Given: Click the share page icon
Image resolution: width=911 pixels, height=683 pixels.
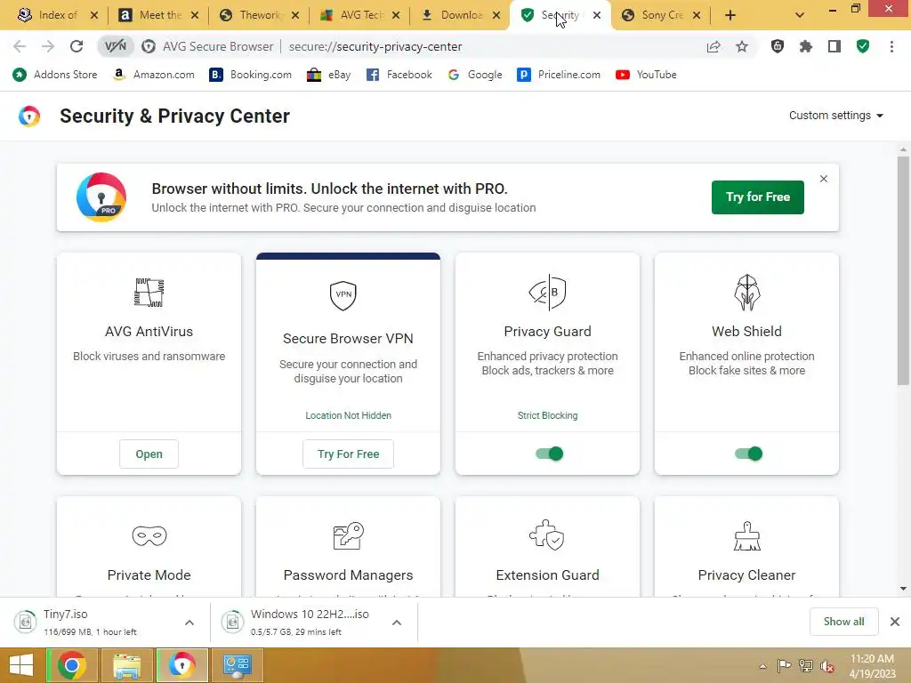Looking at the screenshot, I should (713, 46).
